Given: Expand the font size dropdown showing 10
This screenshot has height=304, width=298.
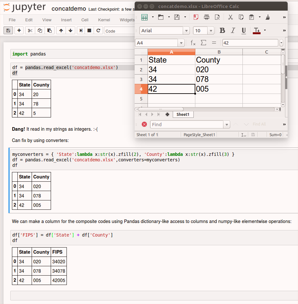Looking at the screenshot, I should click(x=211, y=31).
